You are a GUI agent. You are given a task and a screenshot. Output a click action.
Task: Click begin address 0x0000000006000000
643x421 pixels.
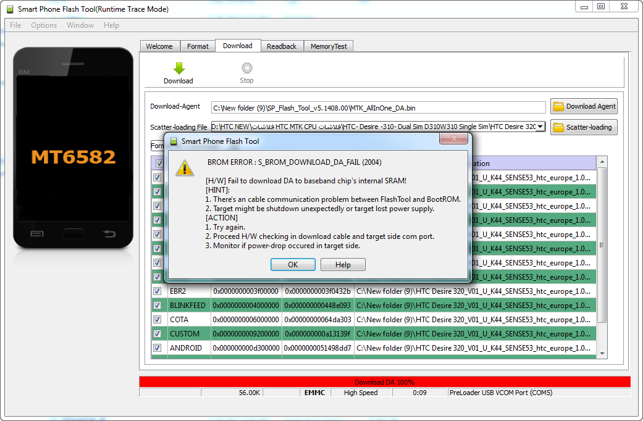[246, 319]
